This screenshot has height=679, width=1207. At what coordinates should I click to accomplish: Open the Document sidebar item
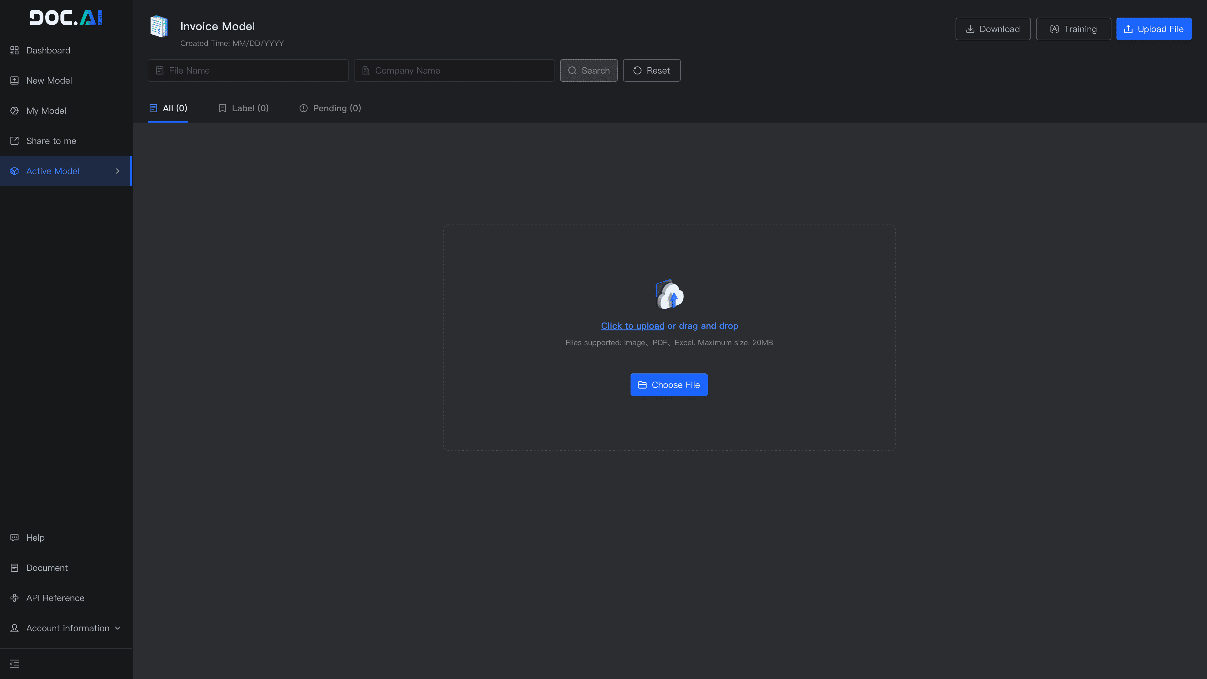pos(47,568)
